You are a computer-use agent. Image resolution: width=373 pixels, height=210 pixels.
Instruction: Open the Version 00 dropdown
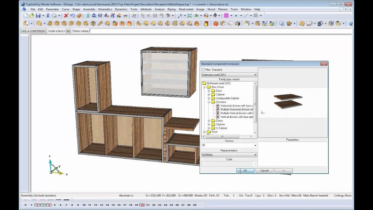229,145
